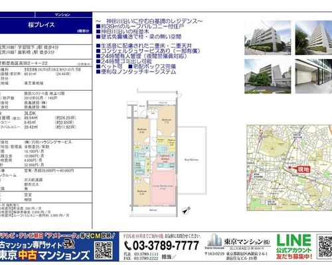Click the compass north arrow icon

pyautogui.click(x=186, y=211)
